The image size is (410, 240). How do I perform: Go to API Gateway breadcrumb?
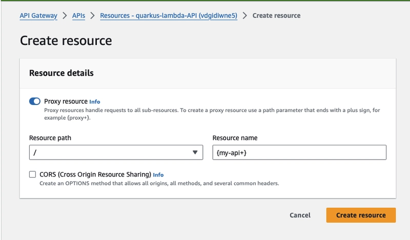click(38, 16)
